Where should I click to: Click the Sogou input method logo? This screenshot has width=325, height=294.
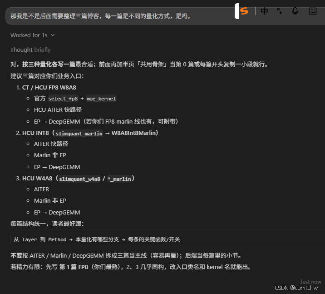point(244,11)
